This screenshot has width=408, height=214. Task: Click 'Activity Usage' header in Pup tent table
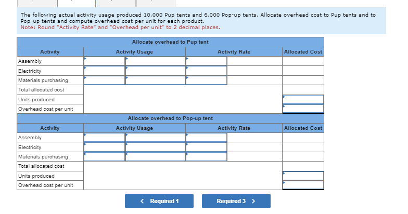[x=134, y=52]
